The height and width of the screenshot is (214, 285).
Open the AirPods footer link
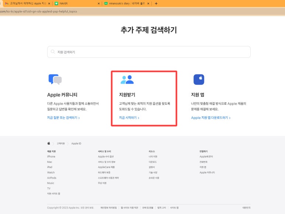(52, 178)
